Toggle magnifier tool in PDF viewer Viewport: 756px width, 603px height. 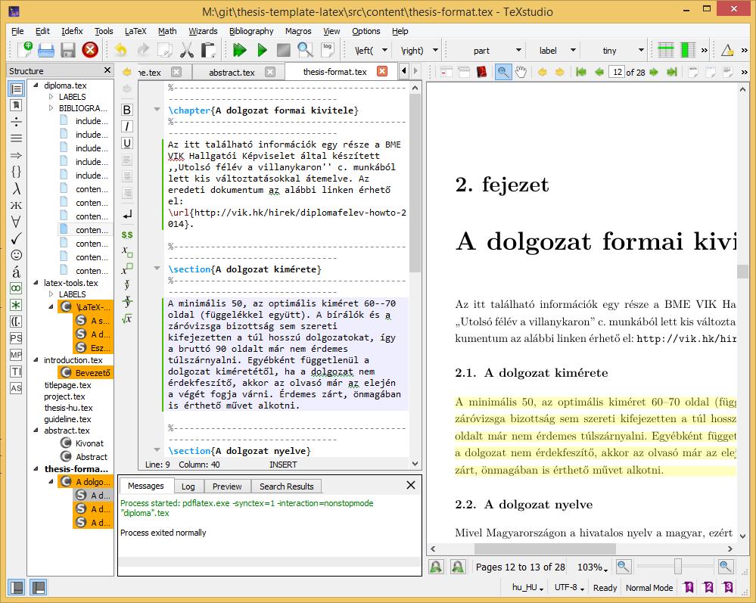[x=503, y=72]
